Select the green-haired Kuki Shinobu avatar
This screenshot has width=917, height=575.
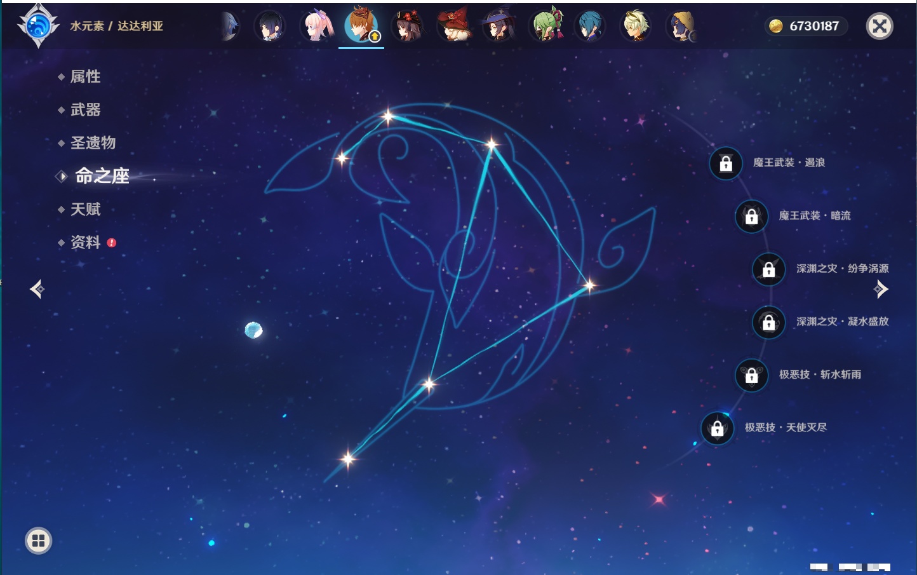coord(546,26)
